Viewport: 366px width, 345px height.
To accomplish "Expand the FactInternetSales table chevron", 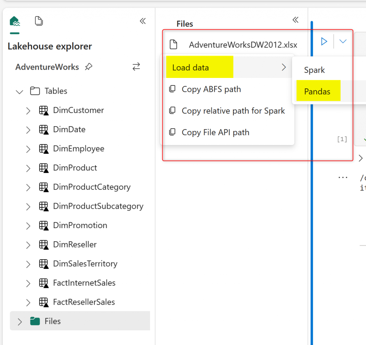I will coord(28,283).
